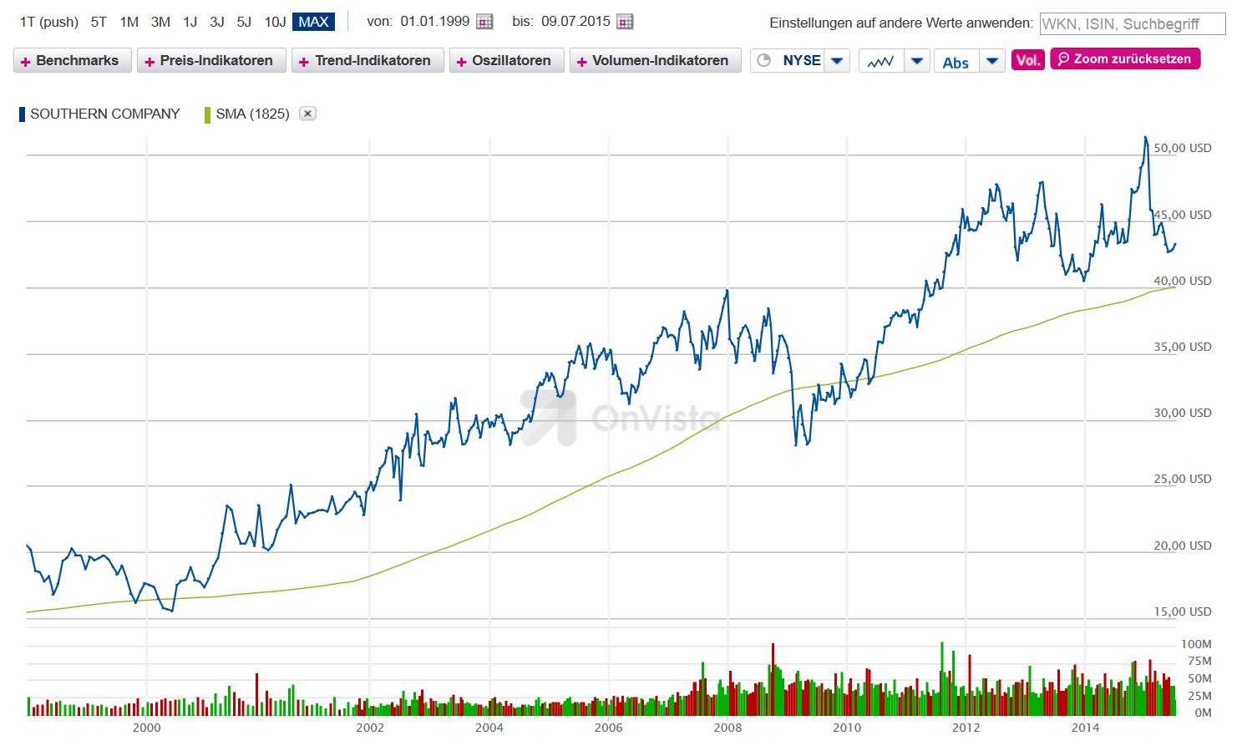The image size is (1237, 746).
Task: Click the SMA green legend swatch
Action: 207,114
